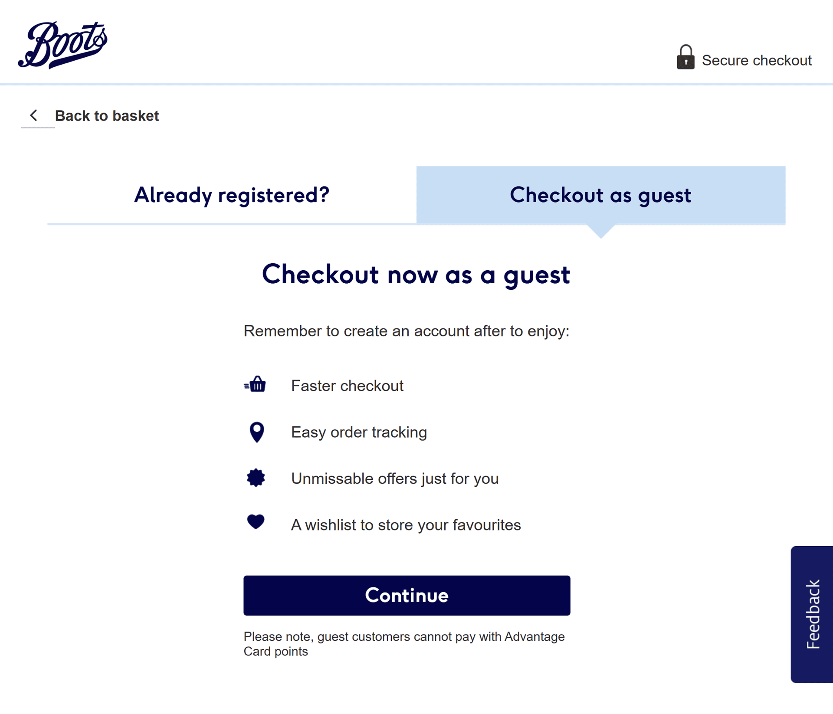Screen dimensions: 833x714
Task: Click the order tracking location pin icon
Action: pyautogui.click(x=256, y=432)
